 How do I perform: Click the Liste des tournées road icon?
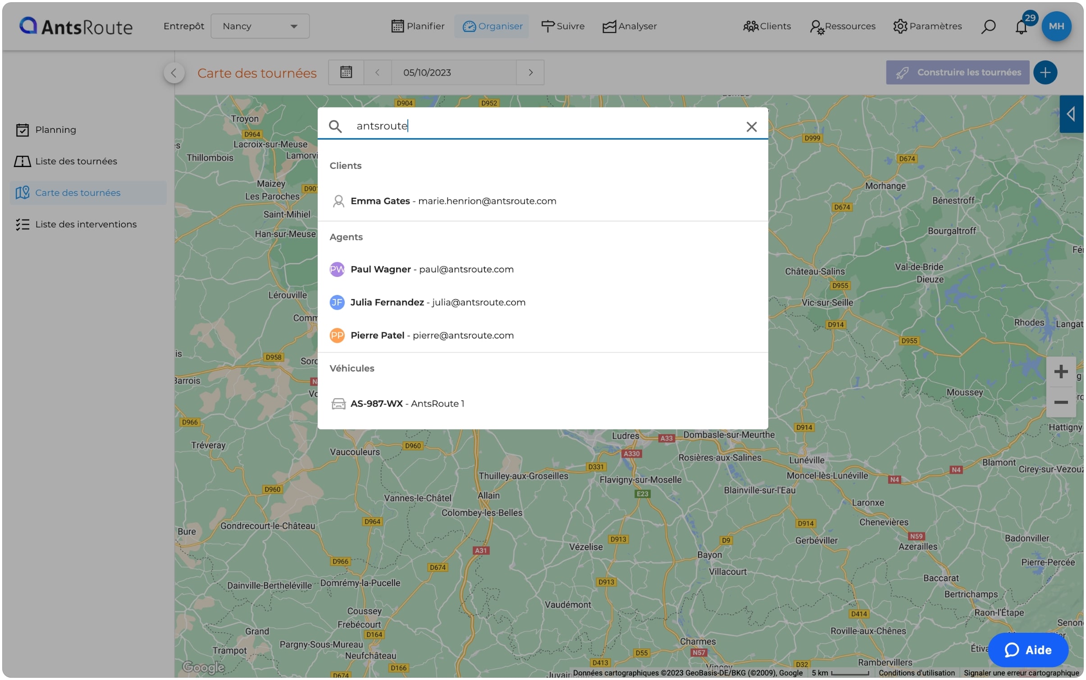coord(22,161)
